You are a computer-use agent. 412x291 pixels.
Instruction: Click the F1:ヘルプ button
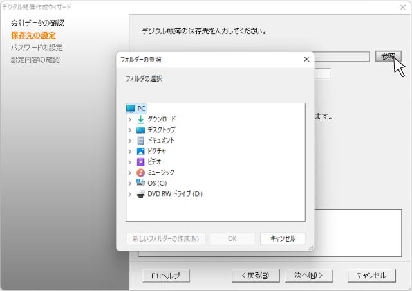click(166, 276)
